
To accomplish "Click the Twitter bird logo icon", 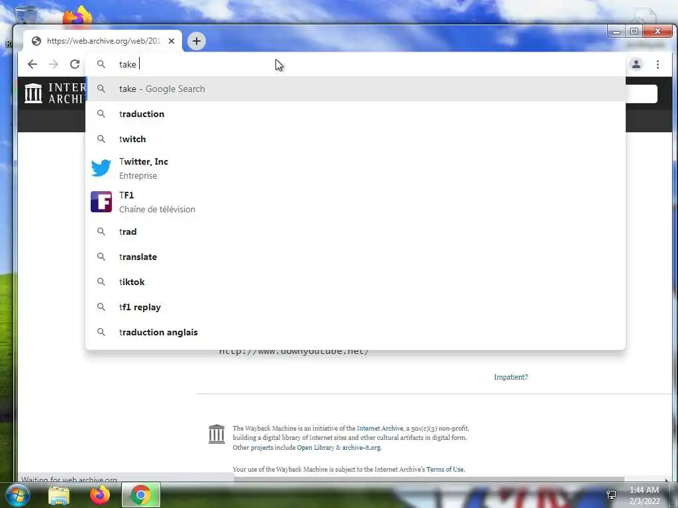I will 101,168.
